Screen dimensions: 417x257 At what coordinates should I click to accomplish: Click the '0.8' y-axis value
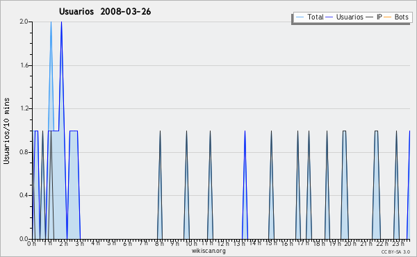(24, 152)
